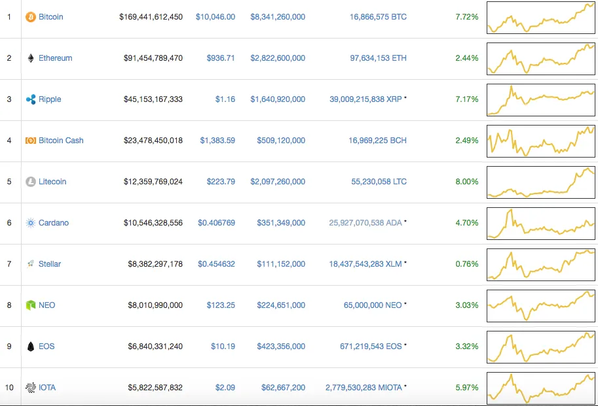Click supply 16,866,575 BTC
Image resolution: width=598 pixels, height=406 pixels.
pos(379,17)
